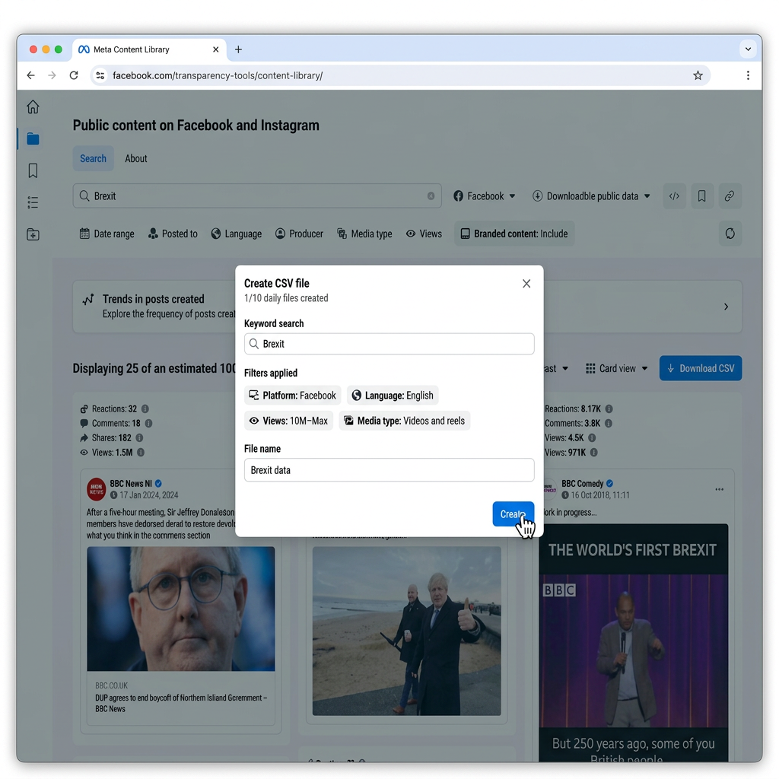
Task: Click info icon beside Views: 4.5K
Action: (592, 437)
